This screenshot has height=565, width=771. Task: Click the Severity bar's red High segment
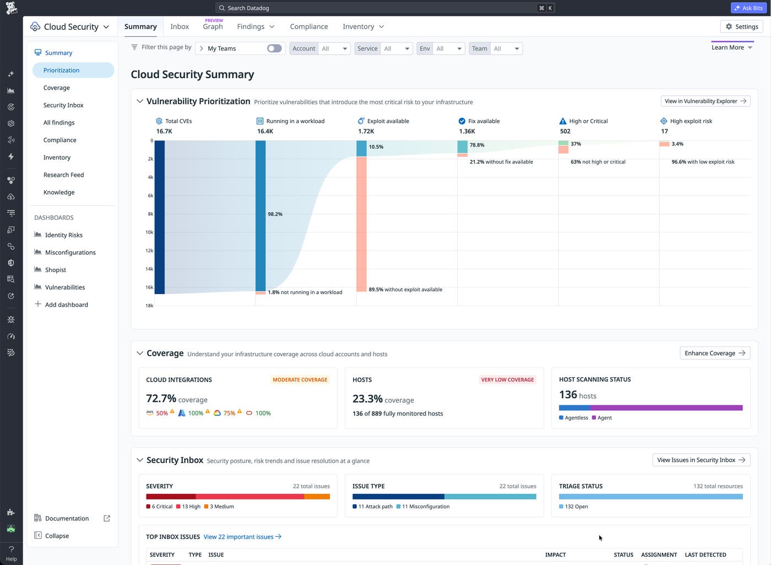249,497
